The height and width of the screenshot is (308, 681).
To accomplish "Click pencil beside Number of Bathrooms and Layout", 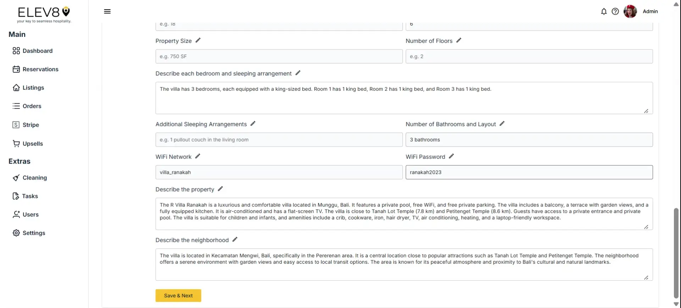I will 502,123.
